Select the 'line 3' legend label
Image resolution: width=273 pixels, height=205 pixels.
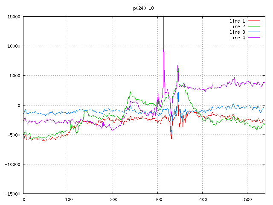[x=238, y=32]
